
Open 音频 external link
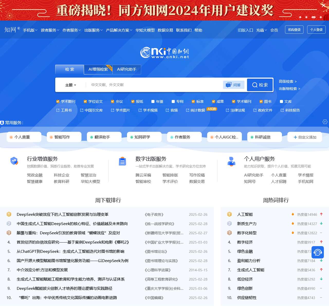(172, 110)
